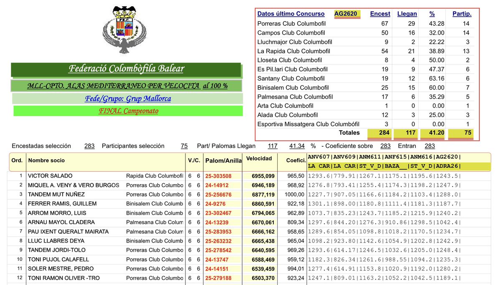Open the Datos último Concurso link
The image size is (501, 285).
[291, 14]
